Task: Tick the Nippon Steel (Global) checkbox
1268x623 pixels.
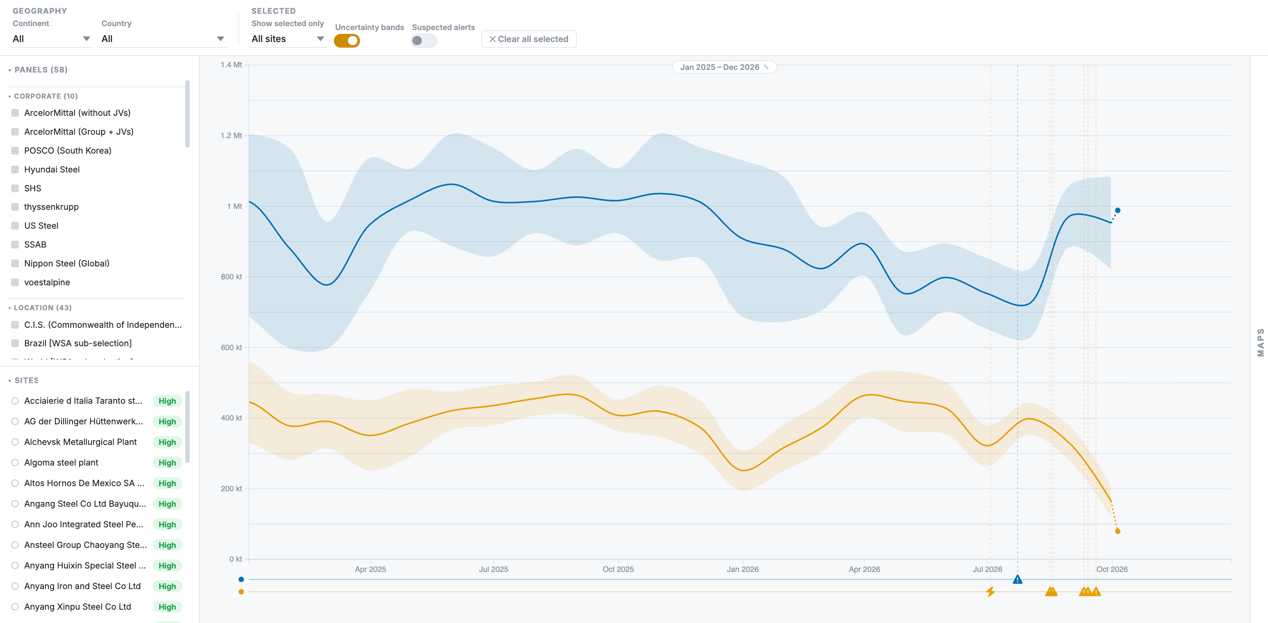Action: 15,263
